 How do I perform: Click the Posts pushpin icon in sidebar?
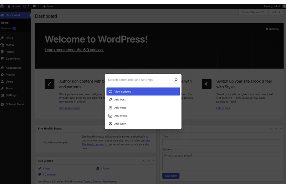2,38
